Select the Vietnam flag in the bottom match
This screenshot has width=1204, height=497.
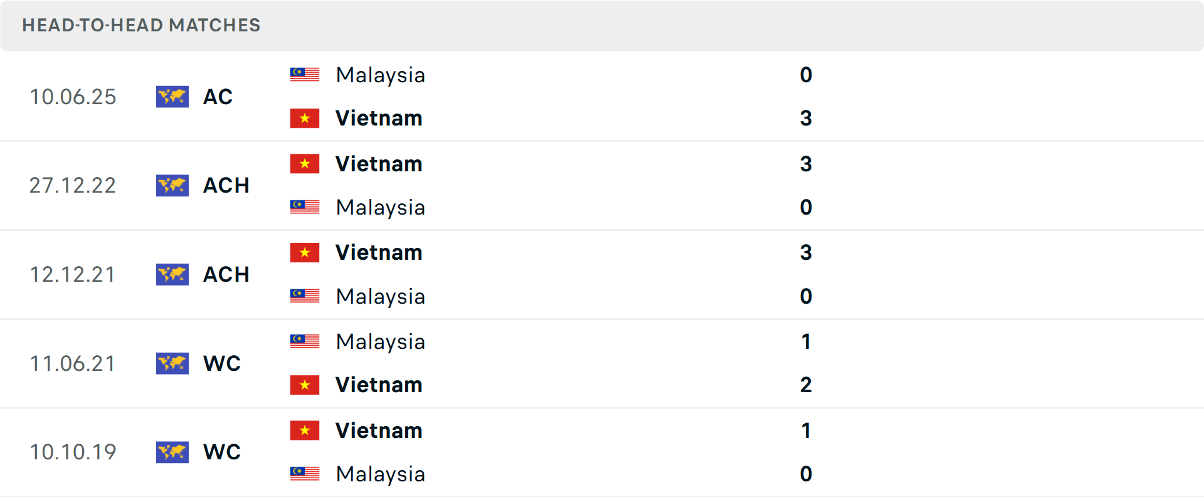tap(305, 430)
